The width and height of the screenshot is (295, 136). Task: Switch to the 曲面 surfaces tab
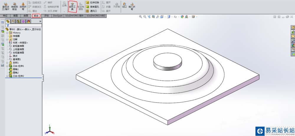26,16
